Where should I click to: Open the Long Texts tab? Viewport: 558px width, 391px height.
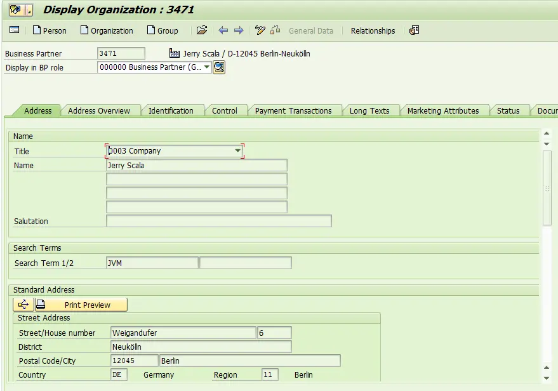(369, 110)
